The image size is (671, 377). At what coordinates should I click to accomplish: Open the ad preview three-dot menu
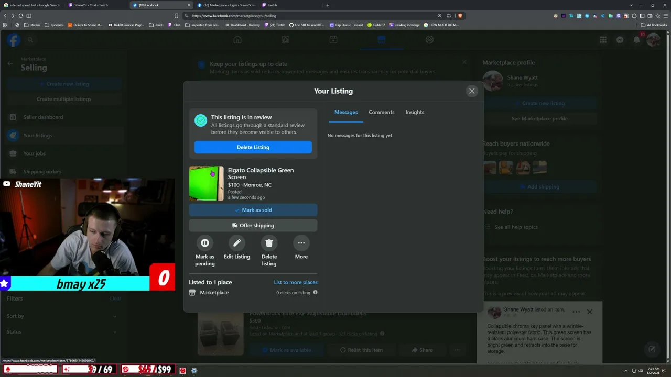[576, 312]
